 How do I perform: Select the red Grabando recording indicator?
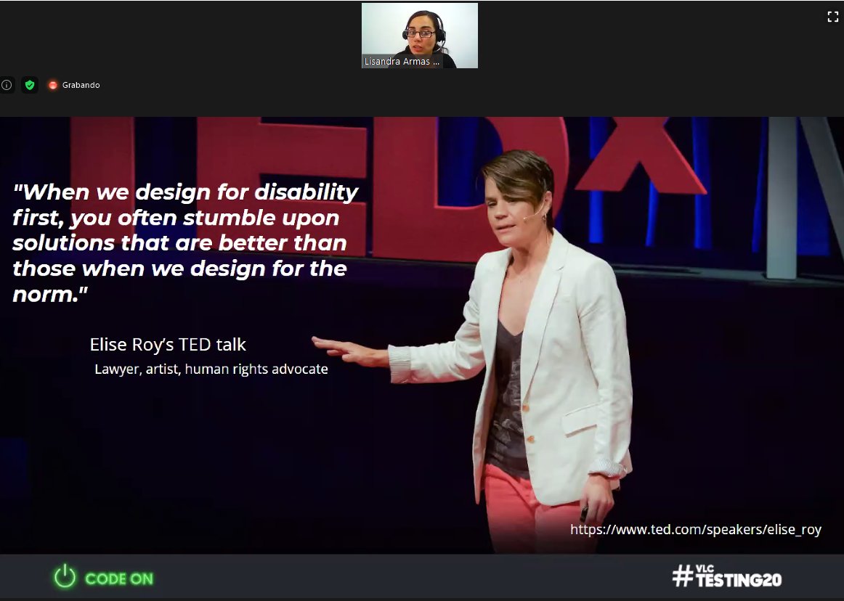pyautogui.click(x=53, y=85)
